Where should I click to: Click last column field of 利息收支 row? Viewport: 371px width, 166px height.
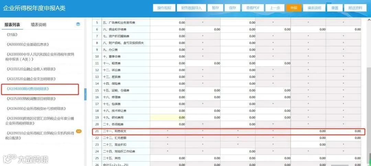pos(343,131)
